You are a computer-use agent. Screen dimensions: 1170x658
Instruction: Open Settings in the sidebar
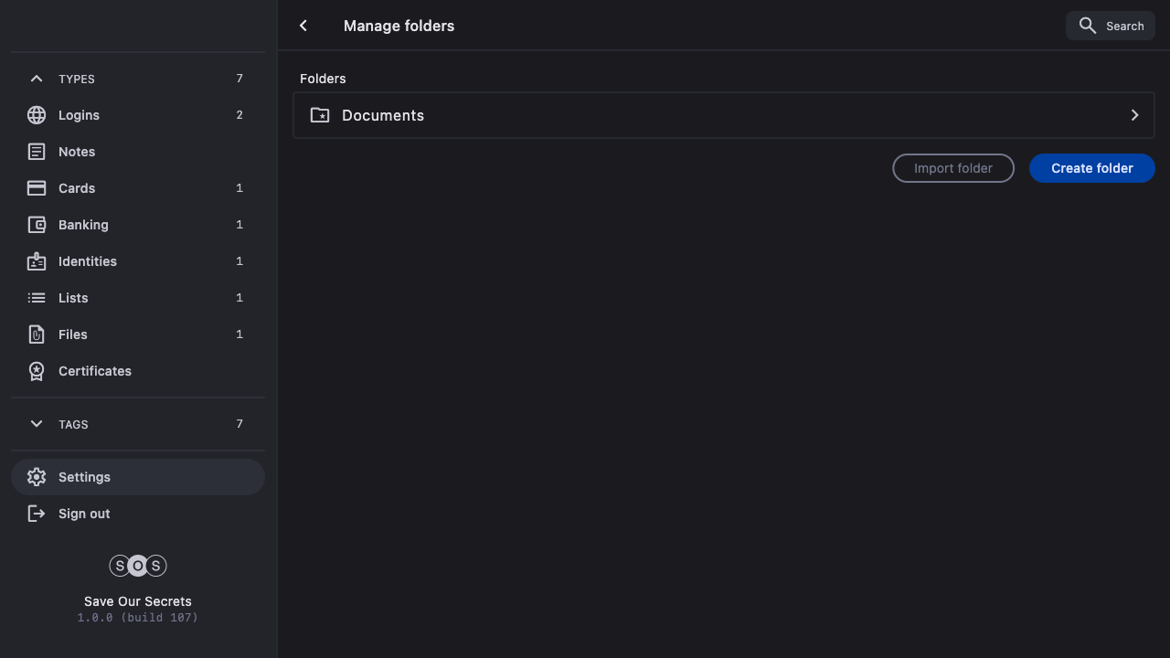tap(84, 477)
